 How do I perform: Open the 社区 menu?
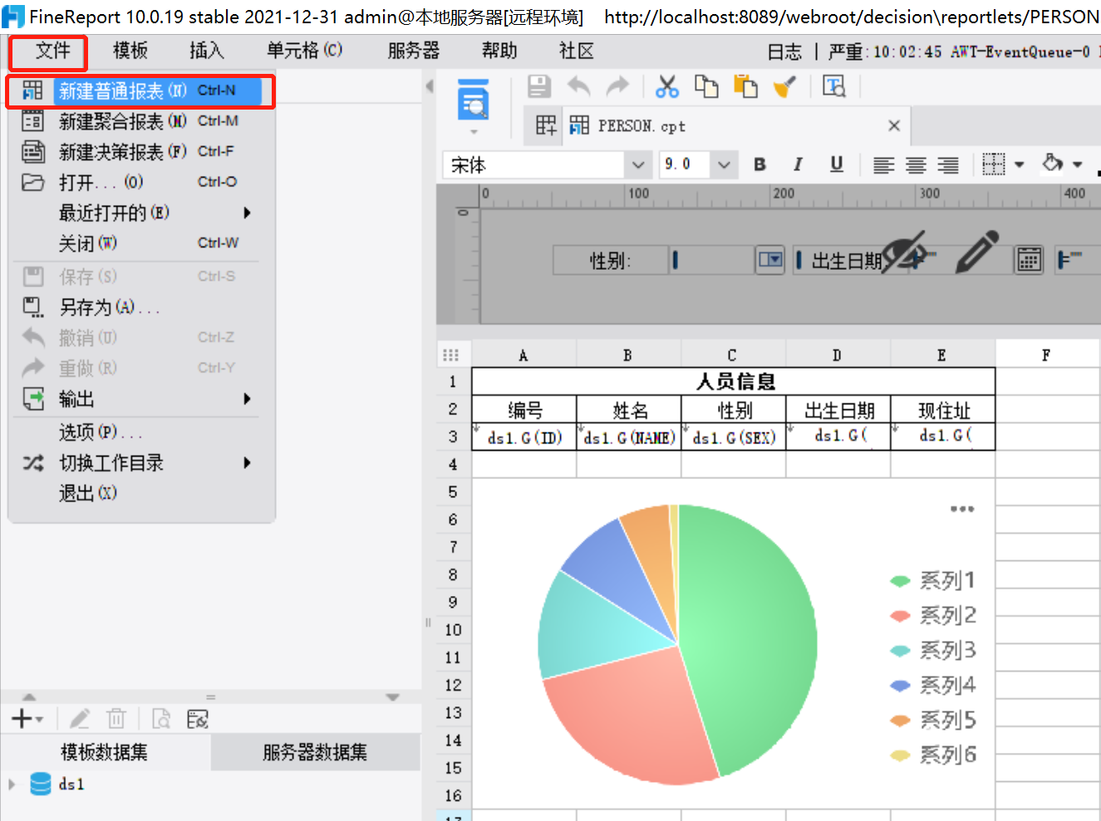[576, 51]
